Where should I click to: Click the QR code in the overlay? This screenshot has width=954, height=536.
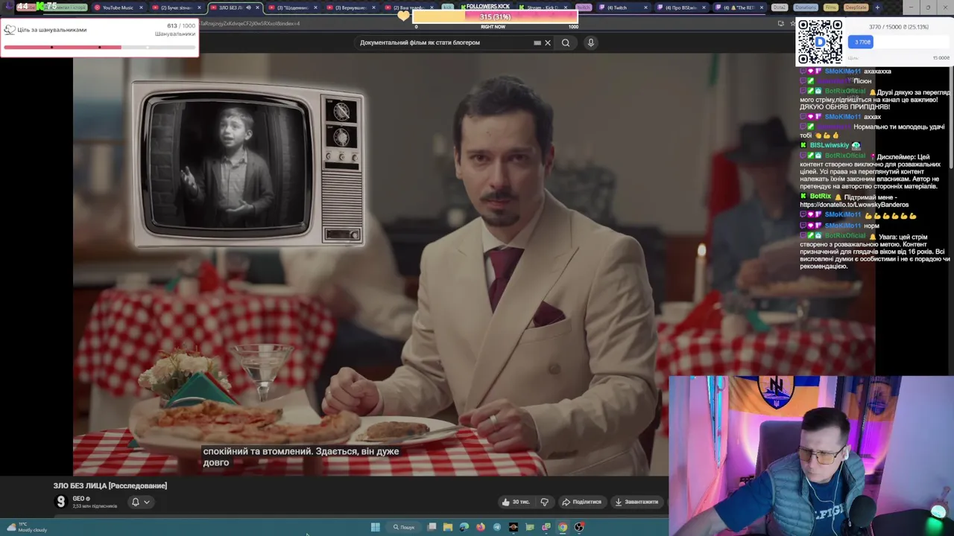tap(820, 42)
